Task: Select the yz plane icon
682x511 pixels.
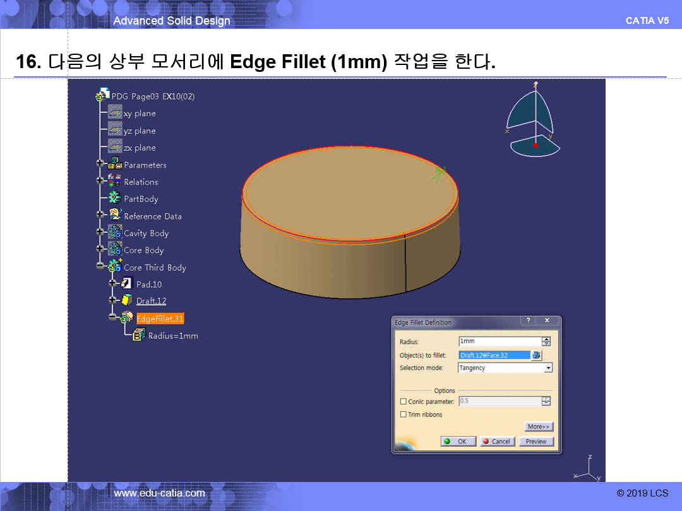Action: (x=114, y=130)
